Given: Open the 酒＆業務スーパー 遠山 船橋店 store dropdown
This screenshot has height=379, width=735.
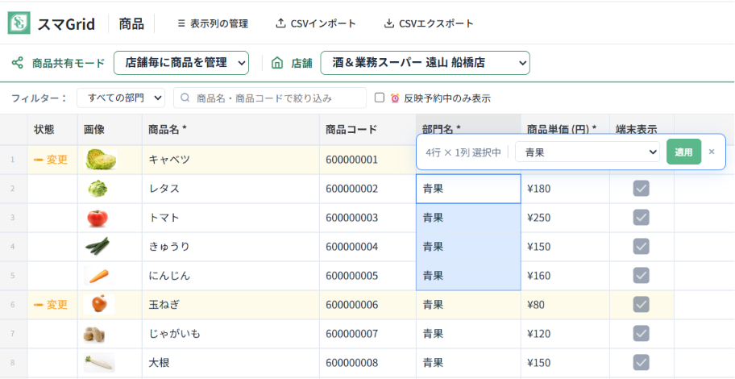Looking at the screenshot, I should click(x=426, y=63).
